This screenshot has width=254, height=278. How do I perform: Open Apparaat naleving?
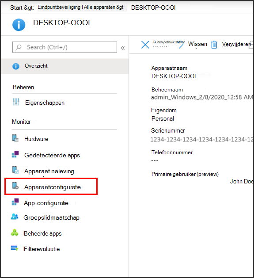pos(49,171)
